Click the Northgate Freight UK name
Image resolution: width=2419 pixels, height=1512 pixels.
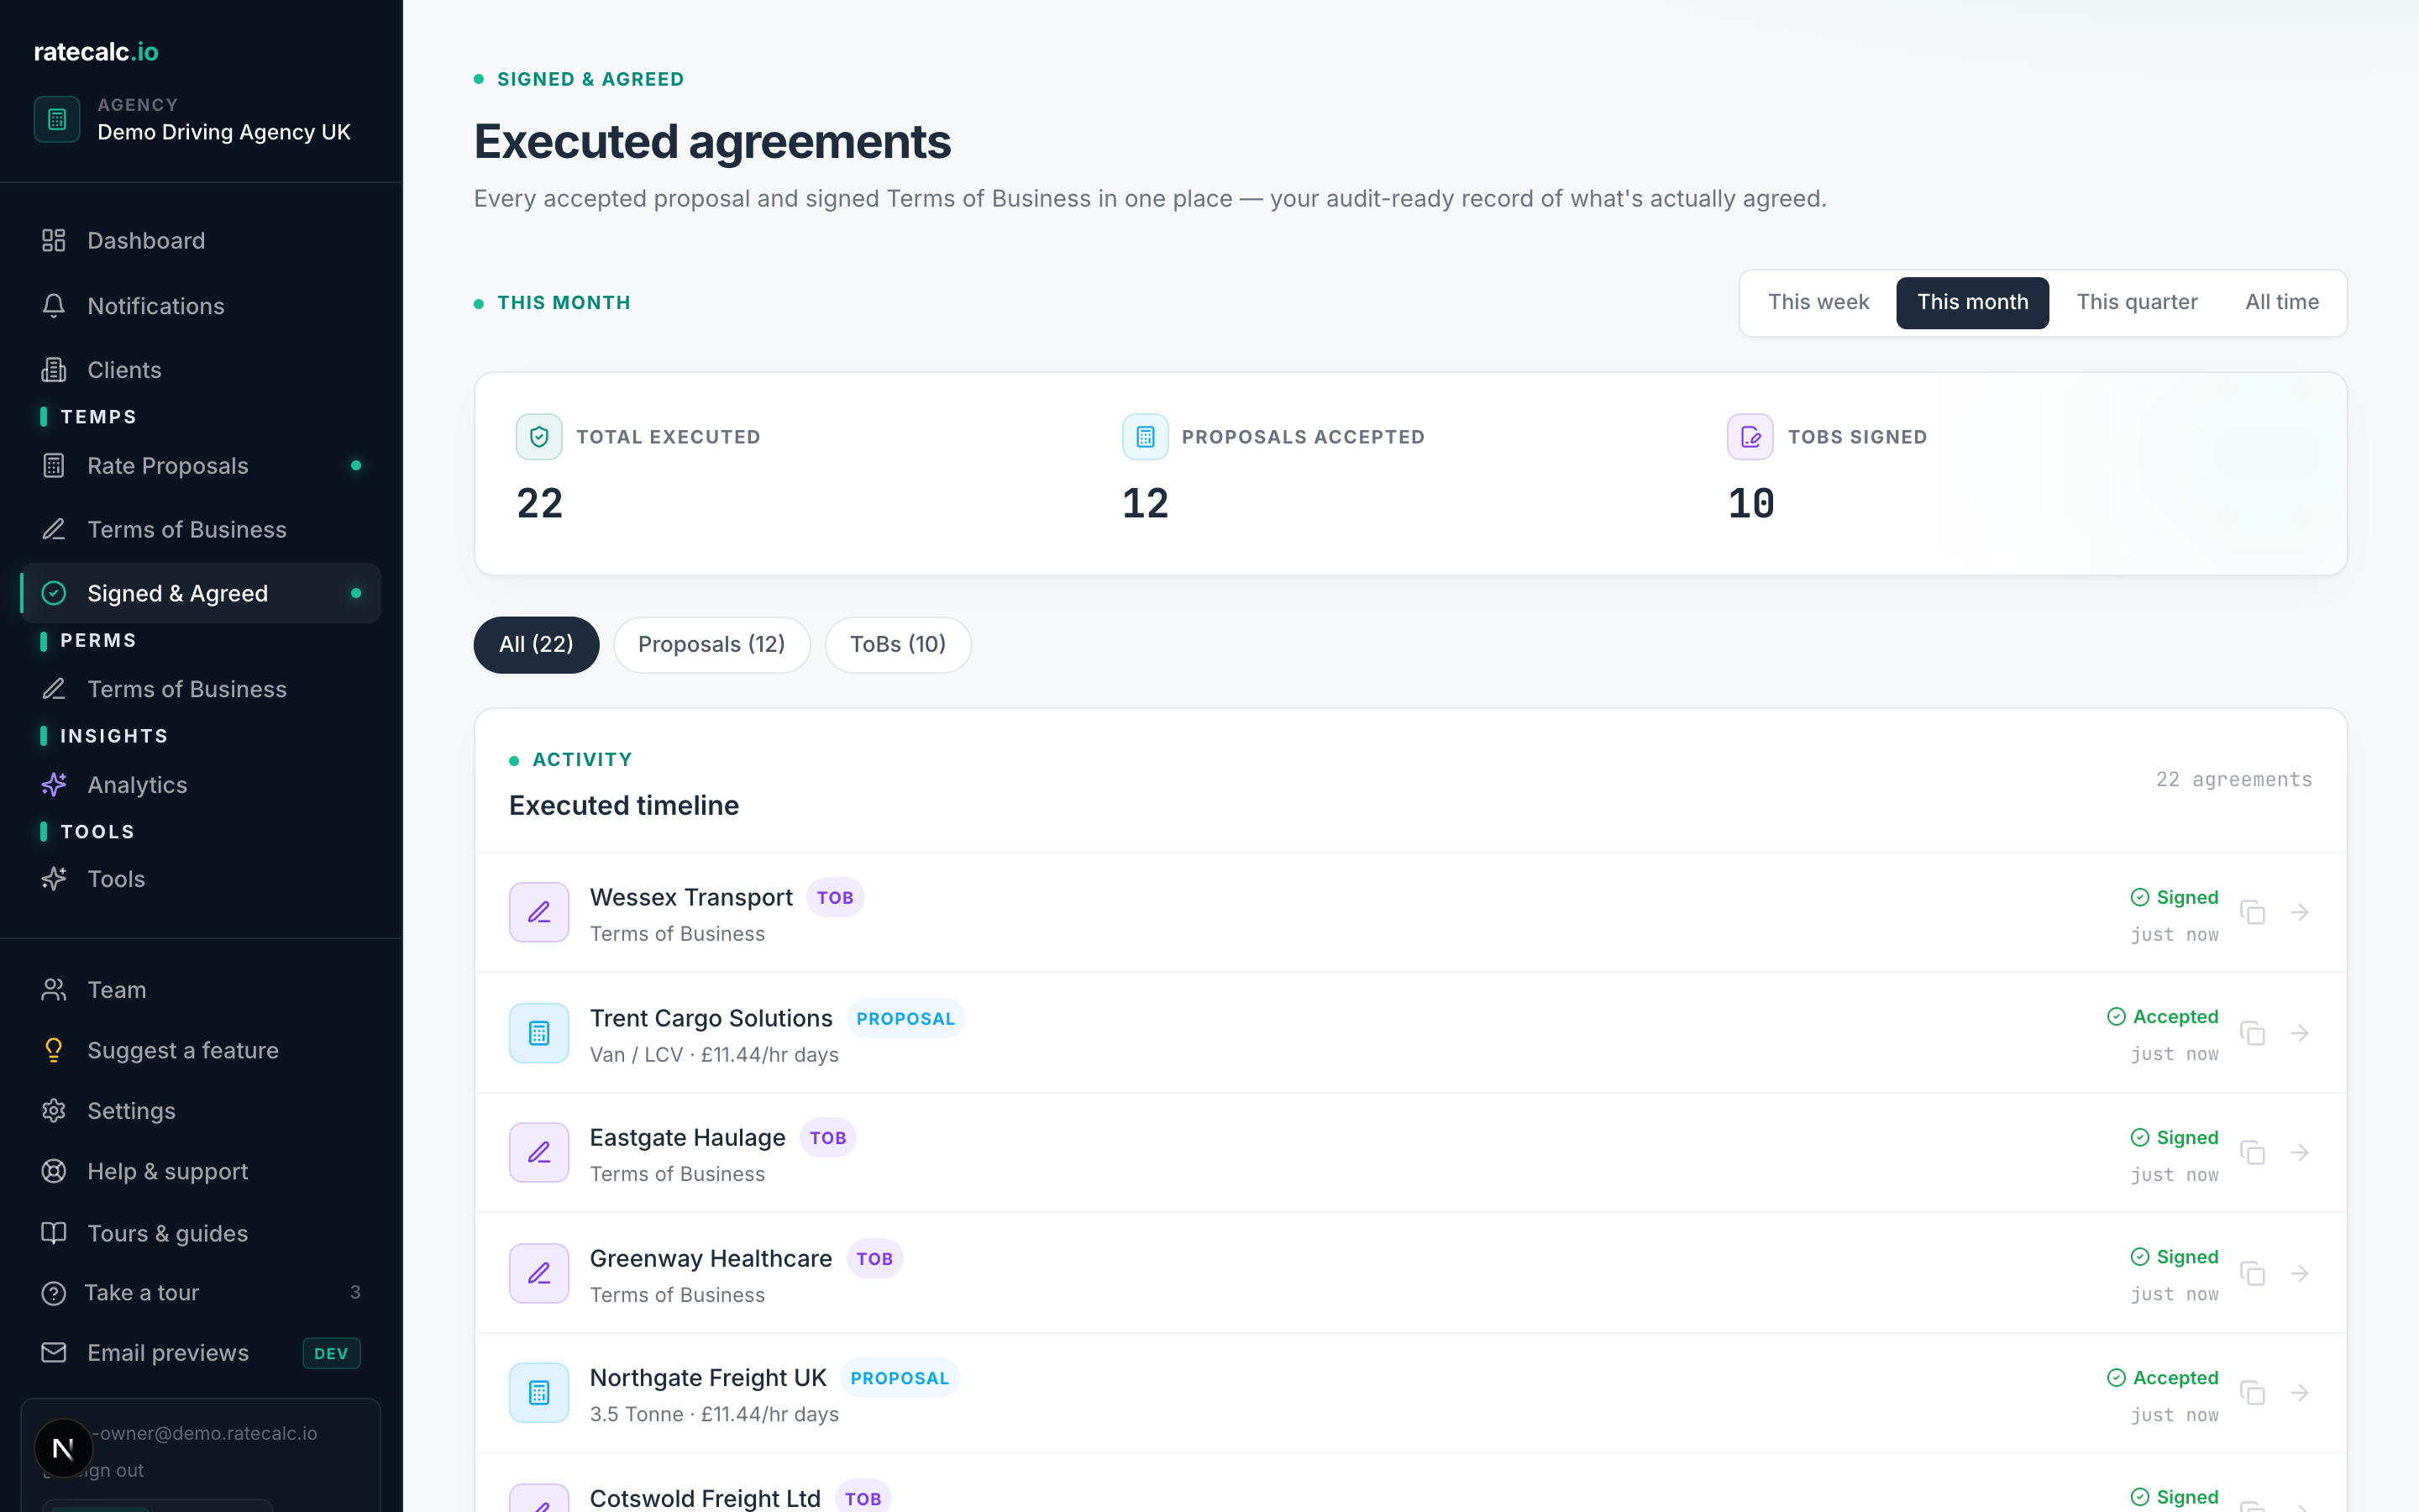pos(708,1378)
